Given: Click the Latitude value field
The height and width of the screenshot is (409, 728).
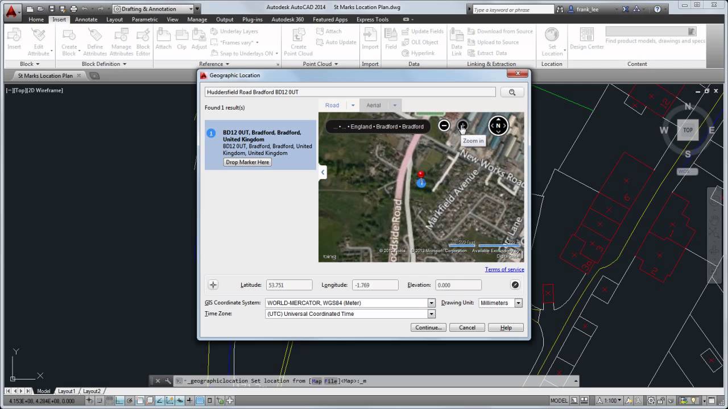Looking at the screenshot, I should click(289, 285).
